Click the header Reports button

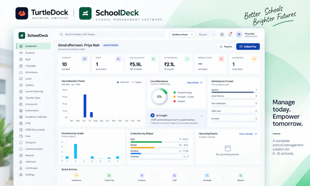pos(226,46)
